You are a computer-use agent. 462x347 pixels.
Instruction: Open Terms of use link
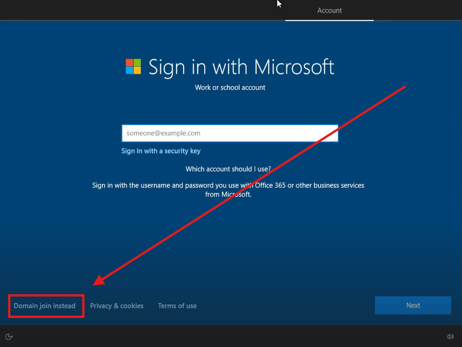tap(177, 306)
